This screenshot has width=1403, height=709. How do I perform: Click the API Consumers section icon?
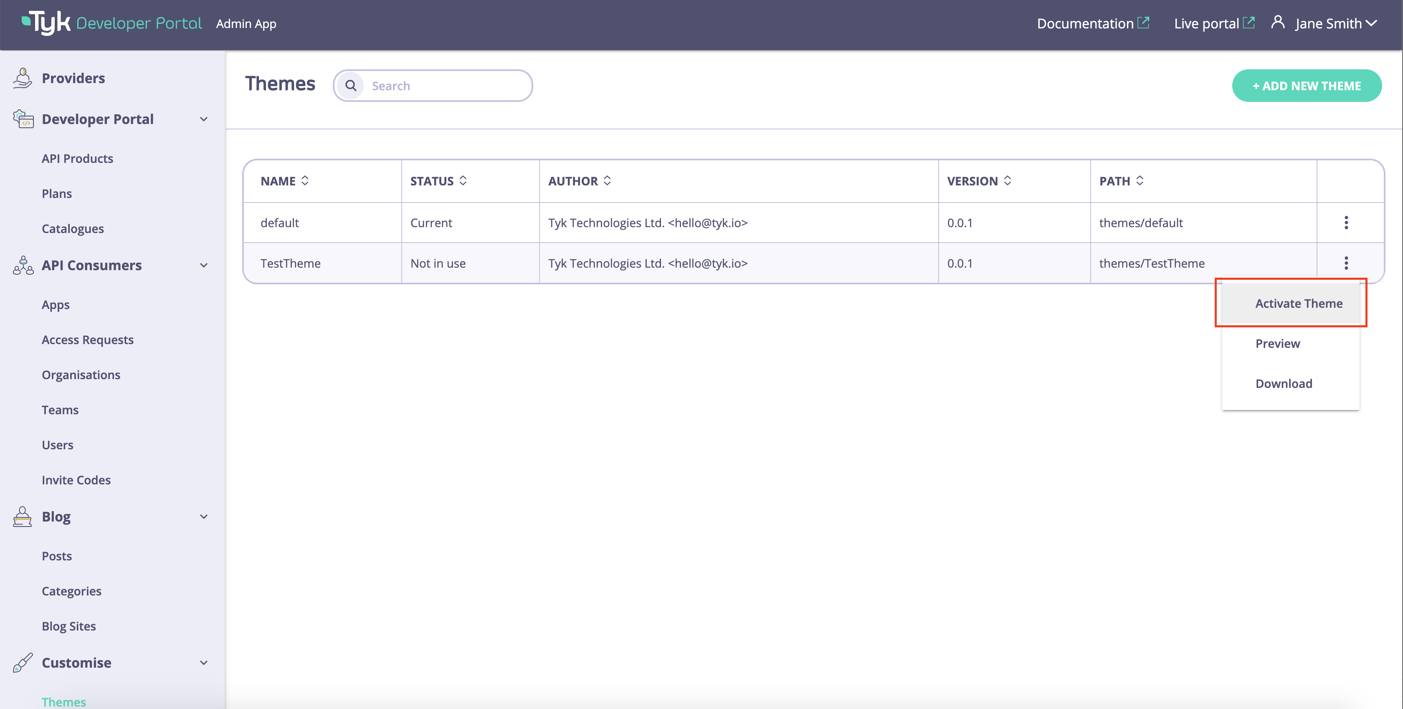[x=23, y=265]
